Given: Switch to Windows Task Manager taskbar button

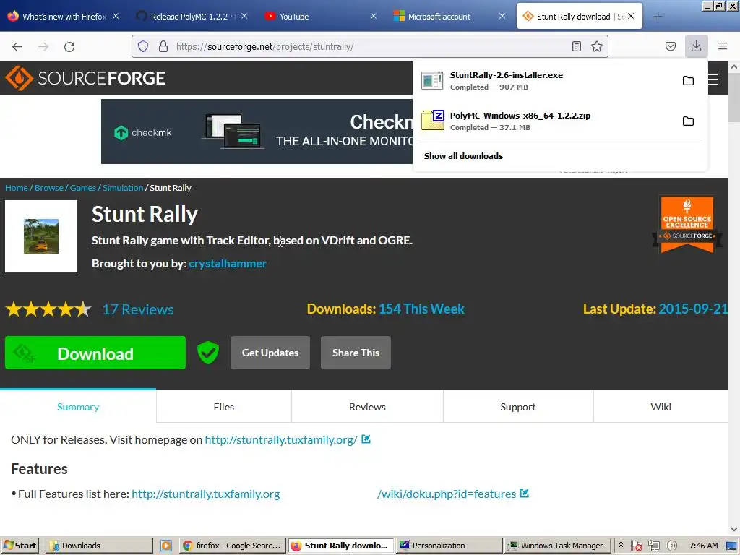Looking at the screenshot, I should [x=557, y=546].
